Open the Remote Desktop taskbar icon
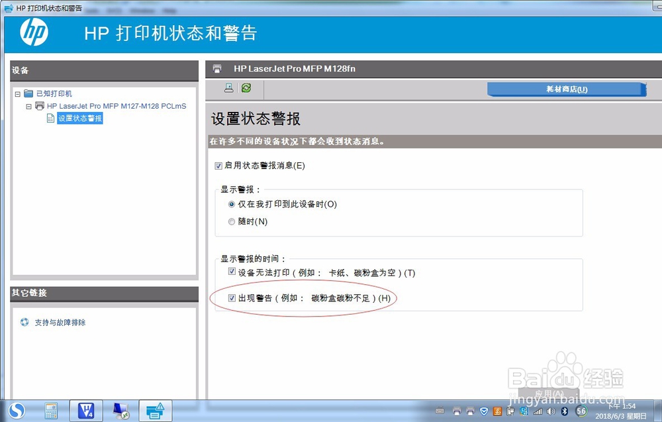 point(121,411)
